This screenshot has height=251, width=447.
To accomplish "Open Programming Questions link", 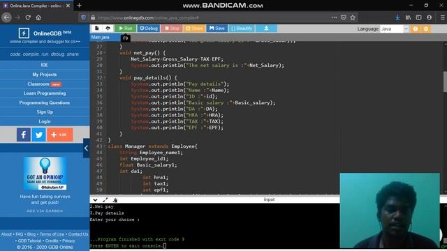I will point(45,102).
